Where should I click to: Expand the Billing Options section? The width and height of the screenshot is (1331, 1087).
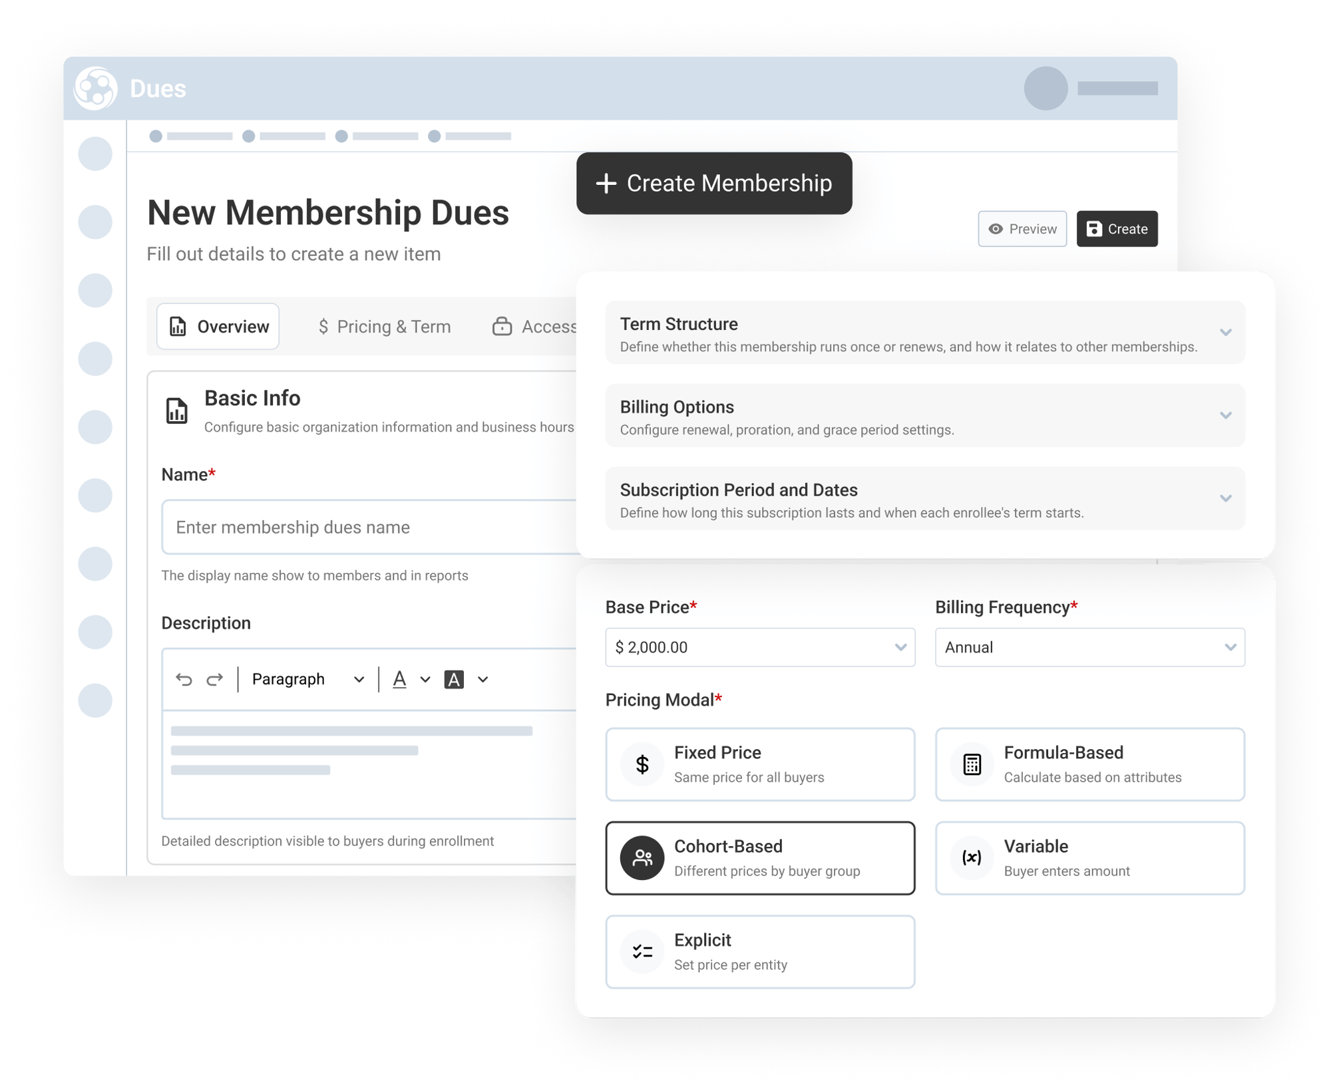point(925,416)
